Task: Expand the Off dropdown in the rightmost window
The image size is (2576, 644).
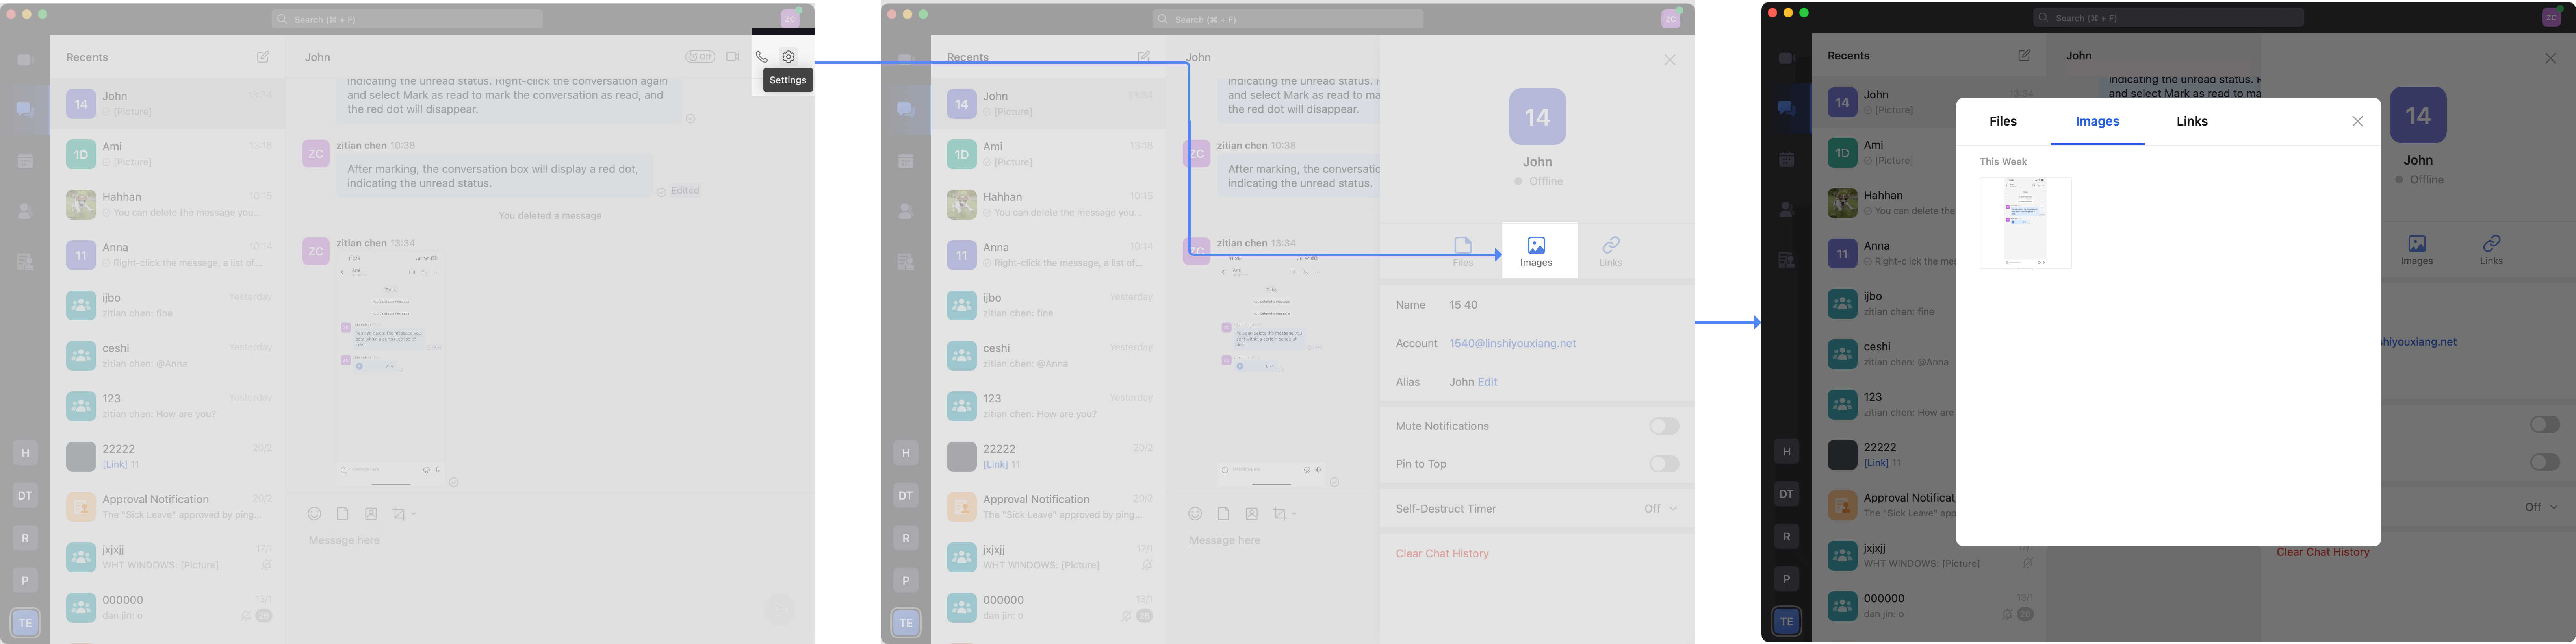Action: click(x=2541, y=507)
